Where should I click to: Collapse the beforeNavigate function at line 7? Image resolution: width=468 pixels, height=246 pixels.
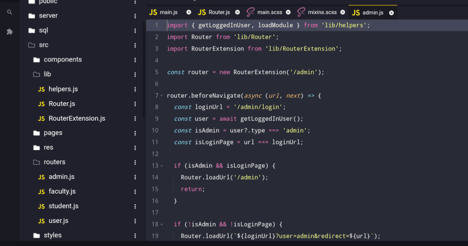coord(161,95)
